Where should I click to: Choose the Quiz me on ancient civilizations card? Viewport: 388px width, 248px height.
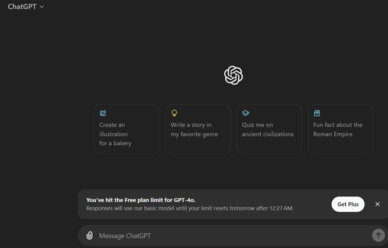click(x=269, y=129)
